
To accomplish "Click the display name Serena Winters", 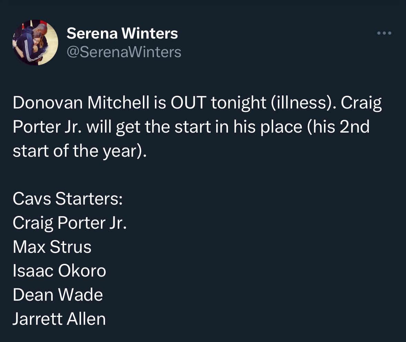I will coord(122,33).
